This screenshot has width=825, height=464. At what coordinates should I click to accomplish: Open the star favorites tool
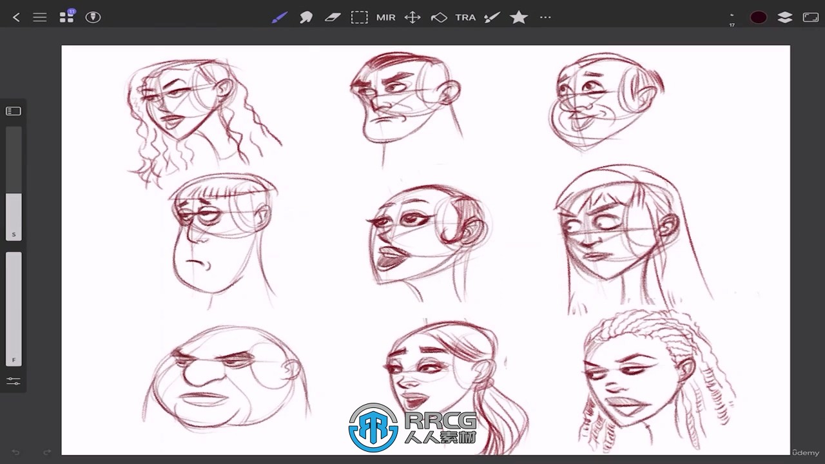pyautogui.click(x=519, y=17)
